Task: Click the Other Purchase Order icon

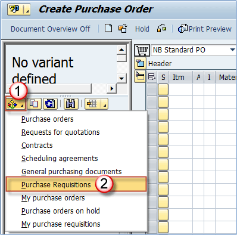Action: (x=123, y=29)
